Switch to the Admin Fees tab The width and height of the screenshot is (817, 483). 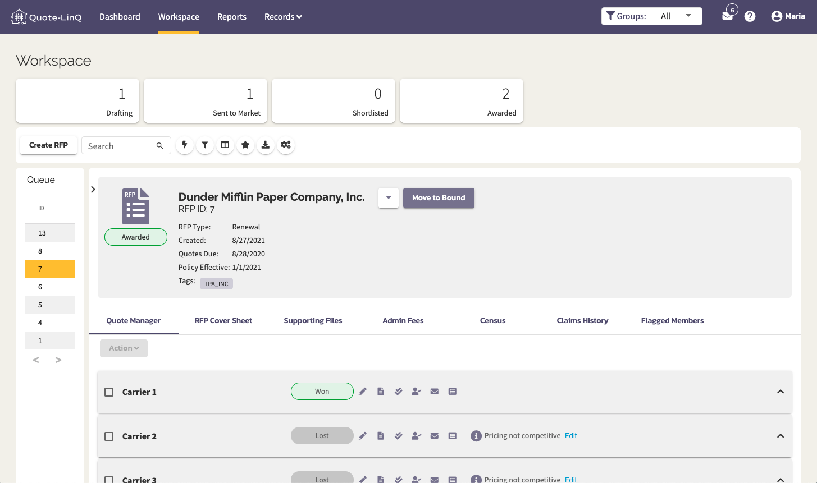[x=403, y=321]
